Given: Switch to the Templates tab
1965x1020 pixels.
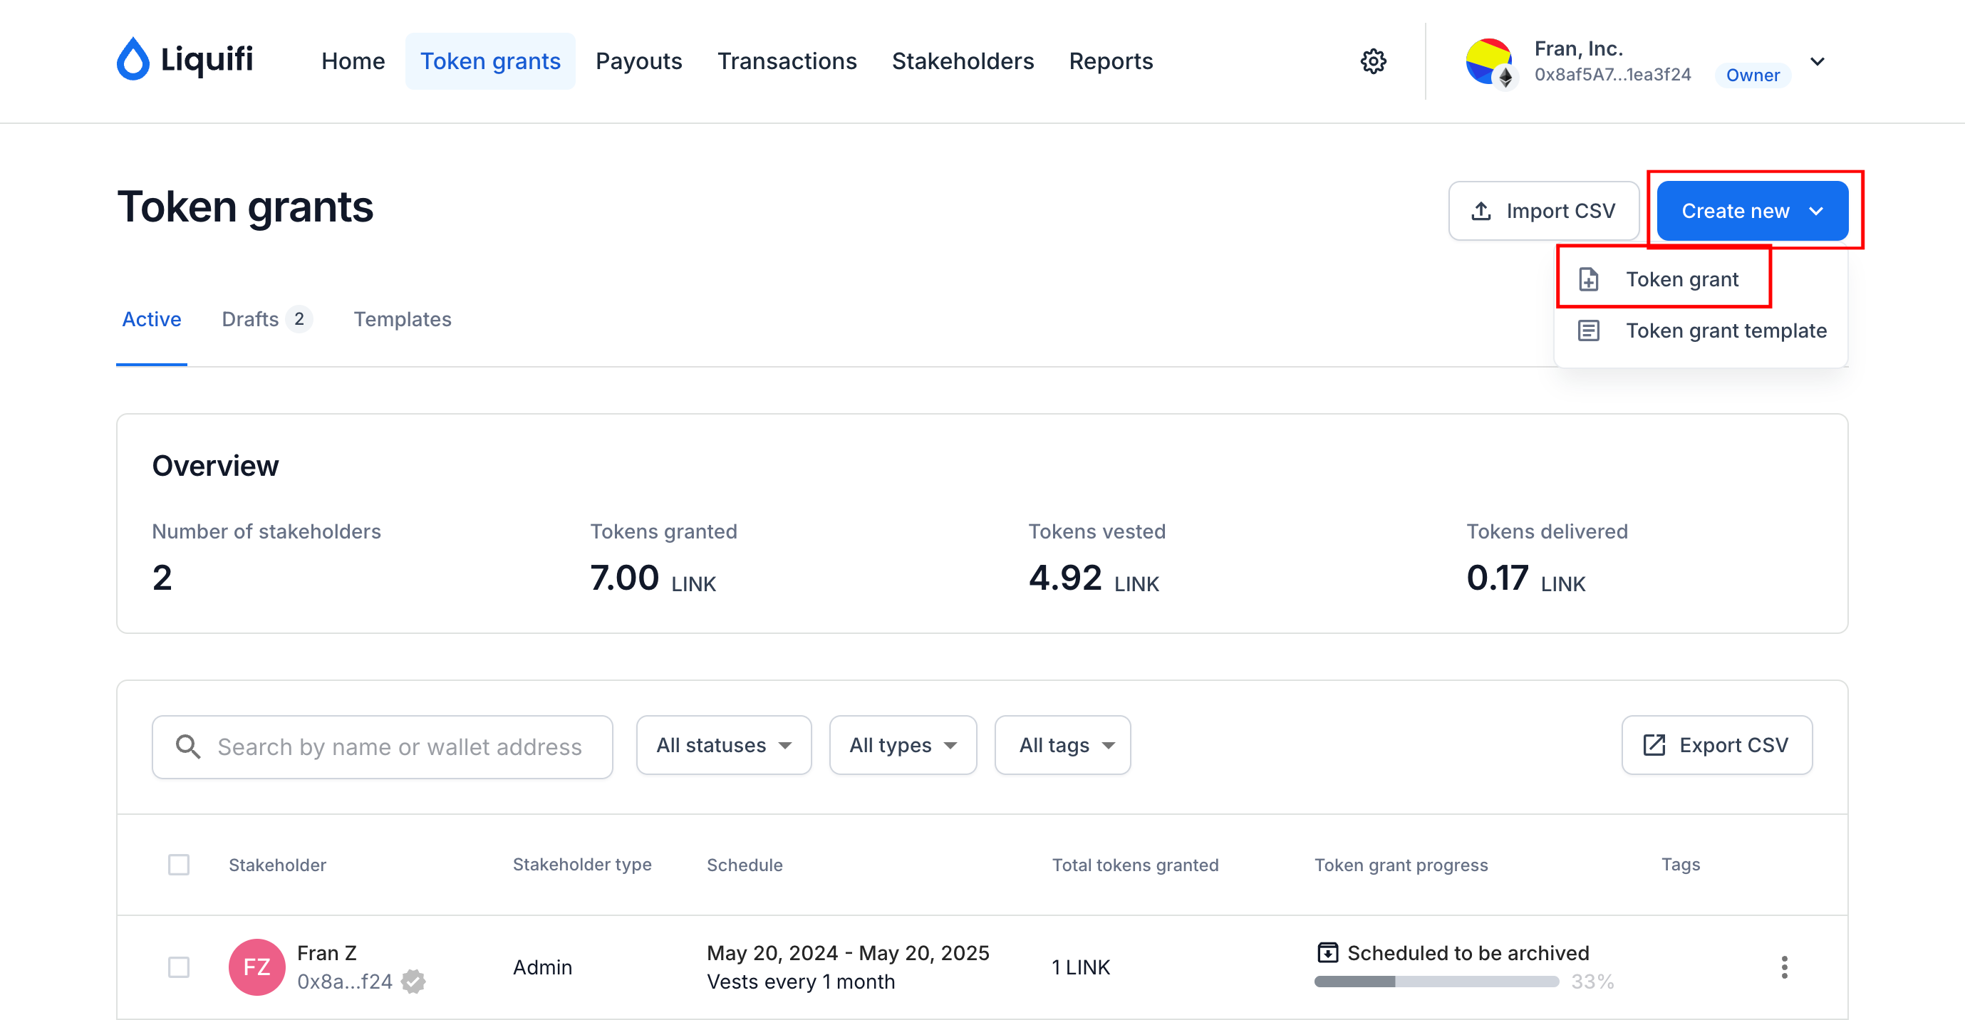Looking at the screenshot, I should tap(402, 319).
